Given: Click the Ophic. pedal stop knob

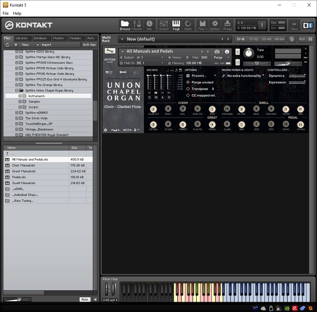Looking at the screenshot, I should (286, 124).
